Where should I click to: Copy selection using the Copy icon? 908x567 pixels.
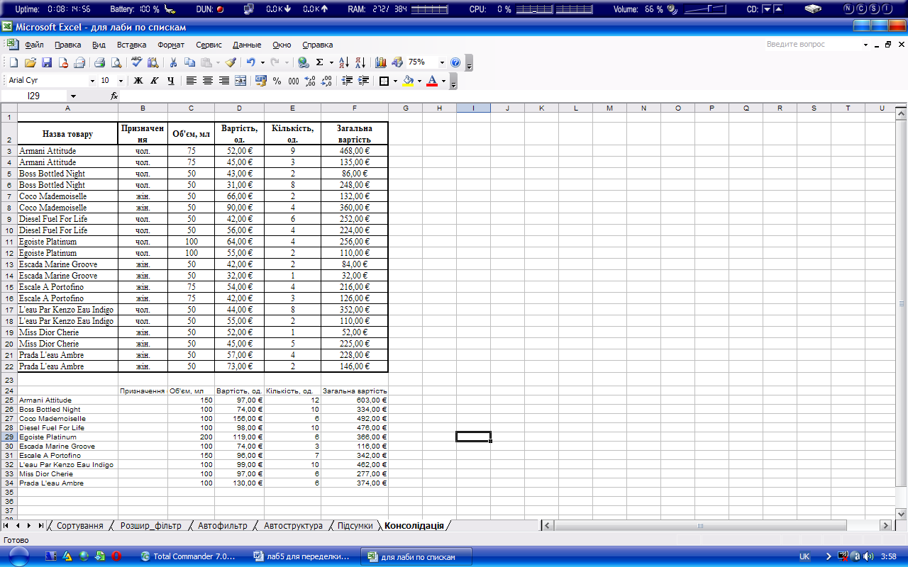pyautogui.click(x=189, y=62)
